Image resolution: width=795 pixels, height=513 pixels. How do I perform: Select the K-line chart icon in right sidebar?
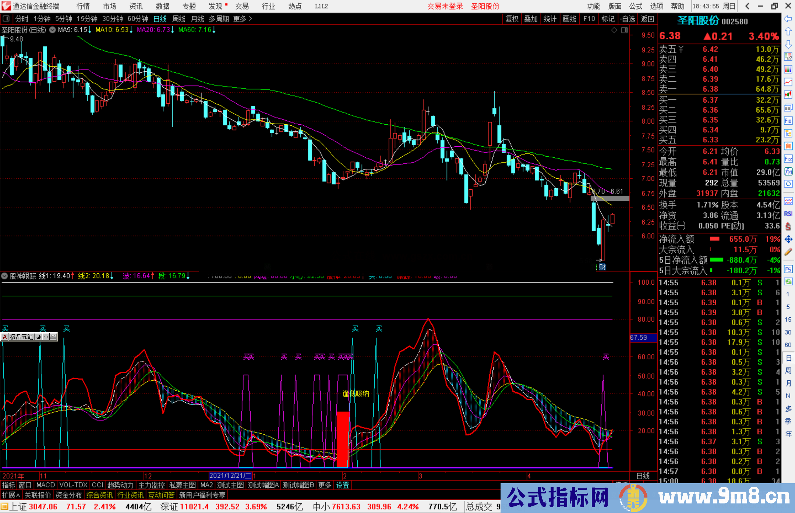pos(788,95)
